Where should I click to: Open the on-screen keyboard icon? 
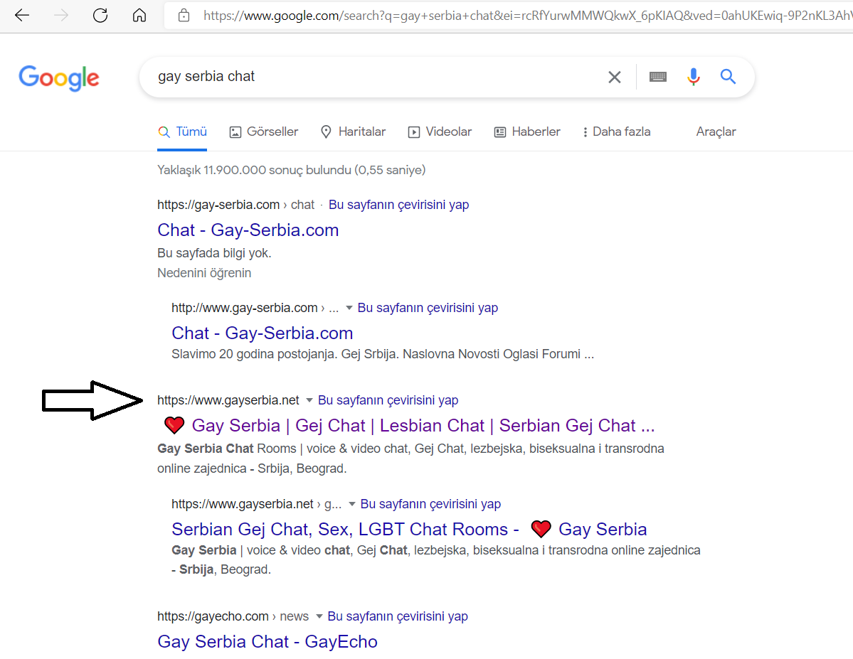tap(657, 77)
